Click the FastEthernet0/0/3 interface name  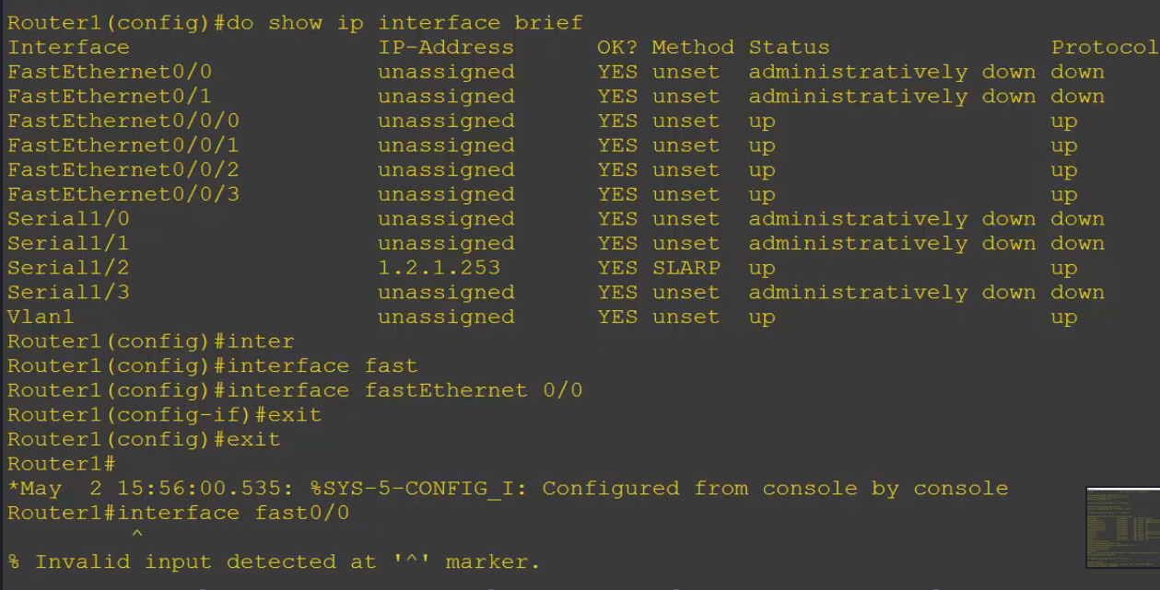point(123,194)
